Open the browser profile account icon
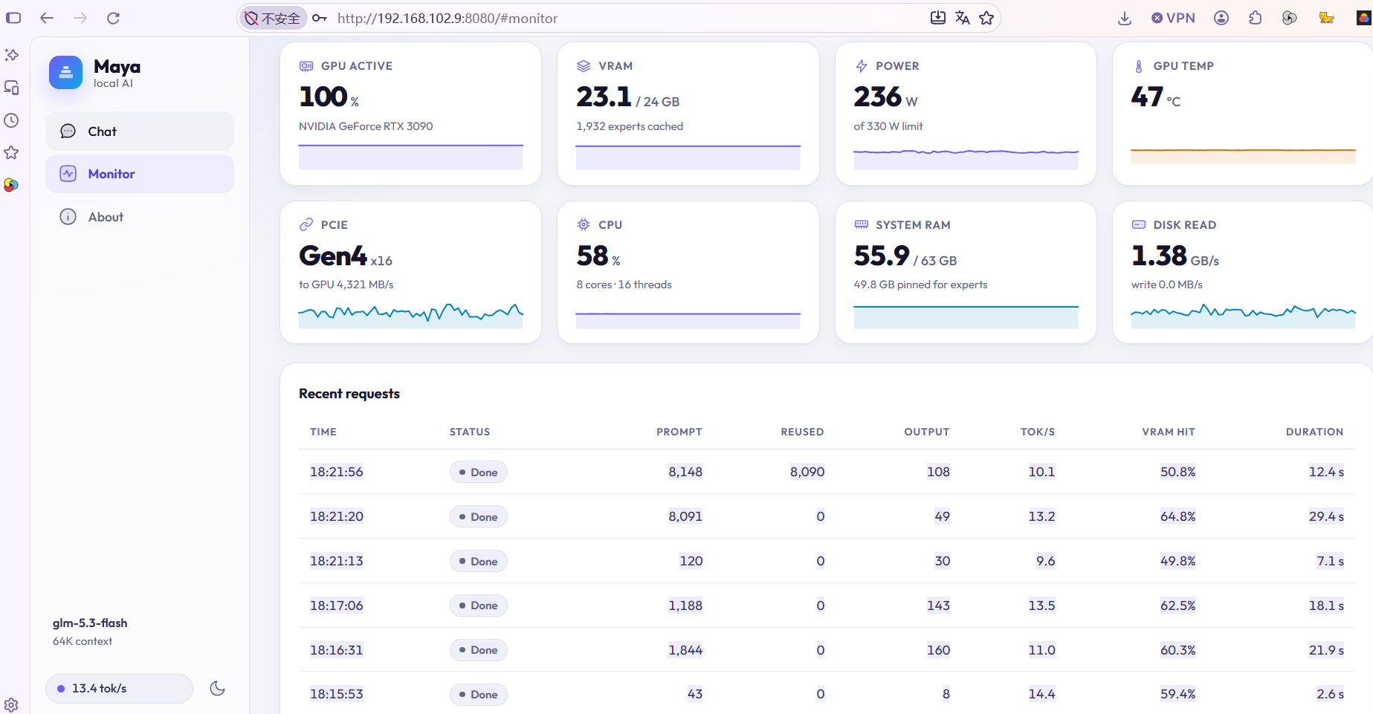 pyautogui.click(x=1221, y=18)
